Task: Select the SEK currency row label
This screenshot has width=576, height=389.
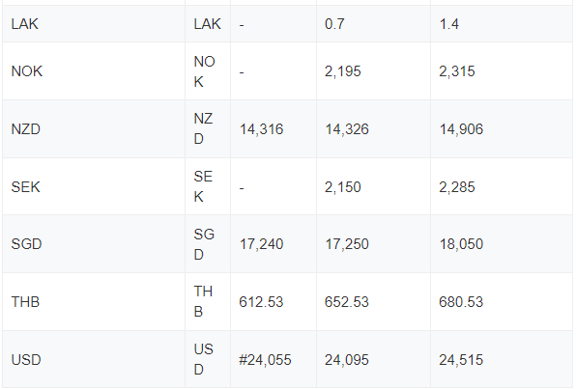Action: tap(25, 187)
